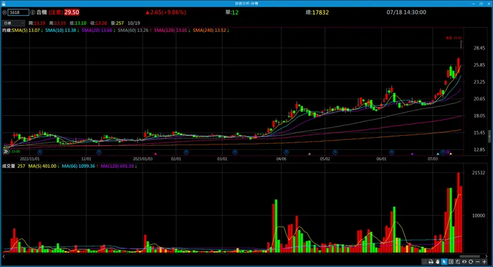Toggle the eye visibility icon
The height and width of the screenshot is (267, 493).
coord(464,262)
